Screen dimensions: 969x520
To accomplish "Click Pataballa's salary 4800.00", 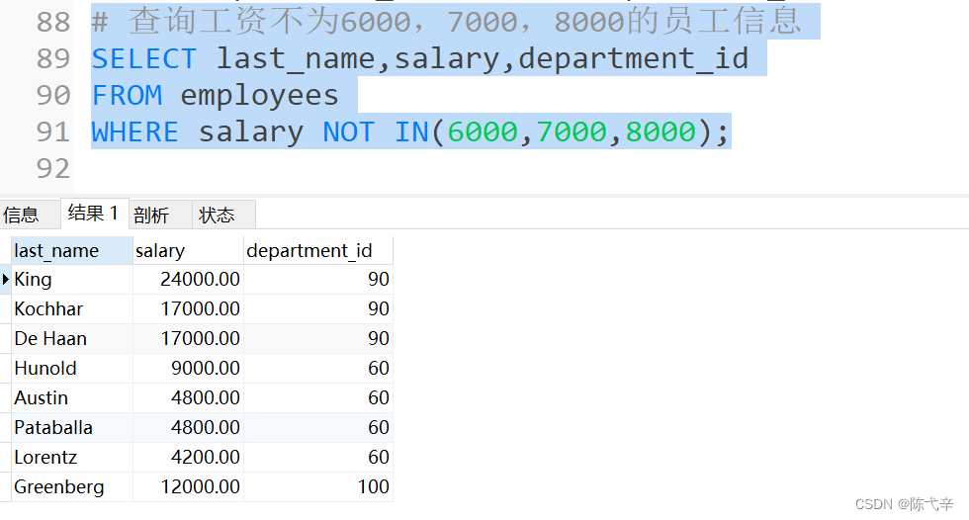I will pos(189,427).
